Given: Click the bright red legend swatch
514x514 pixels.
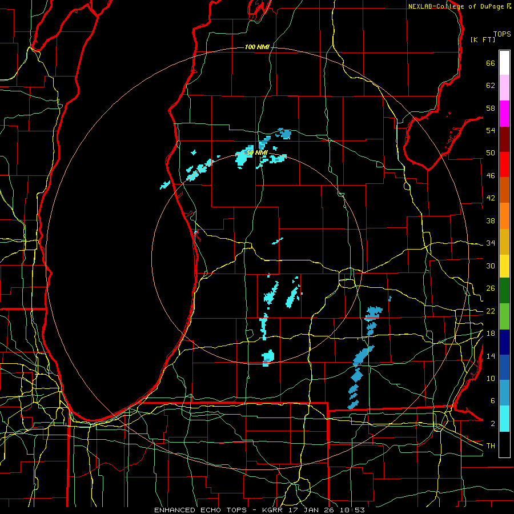Looking at the screenshot, I should 504,164.
